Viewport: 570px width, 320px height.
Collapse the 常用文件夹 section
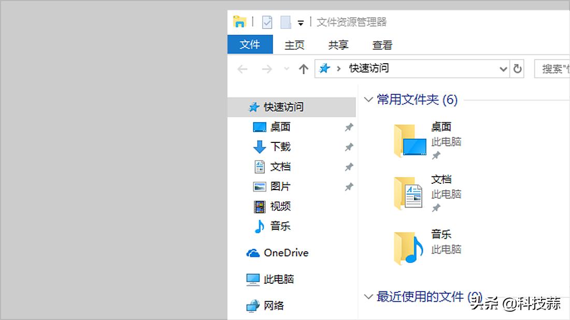(368, 99)
